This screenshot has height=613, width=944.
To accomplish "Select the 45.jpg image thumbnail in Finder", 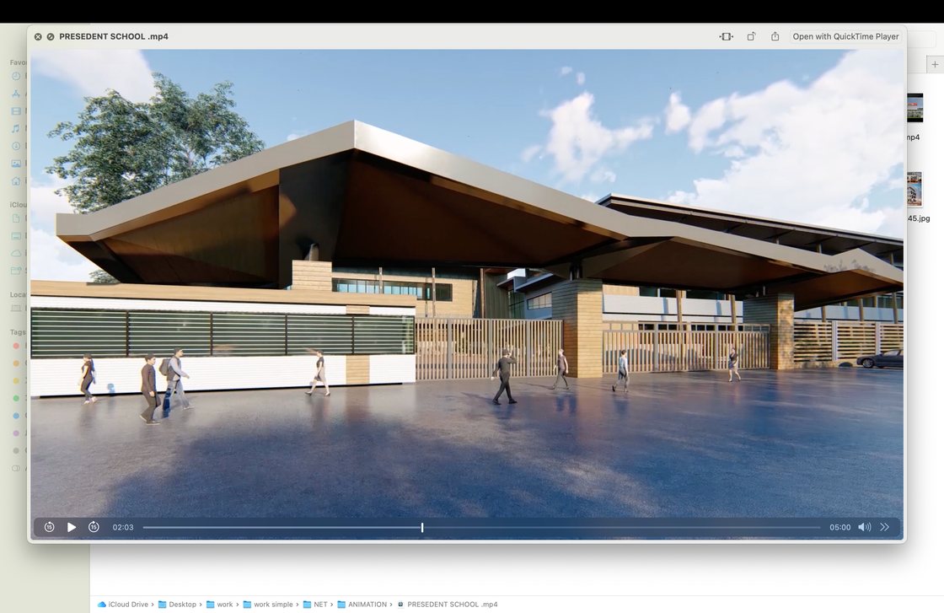I will tap(914, 189).
